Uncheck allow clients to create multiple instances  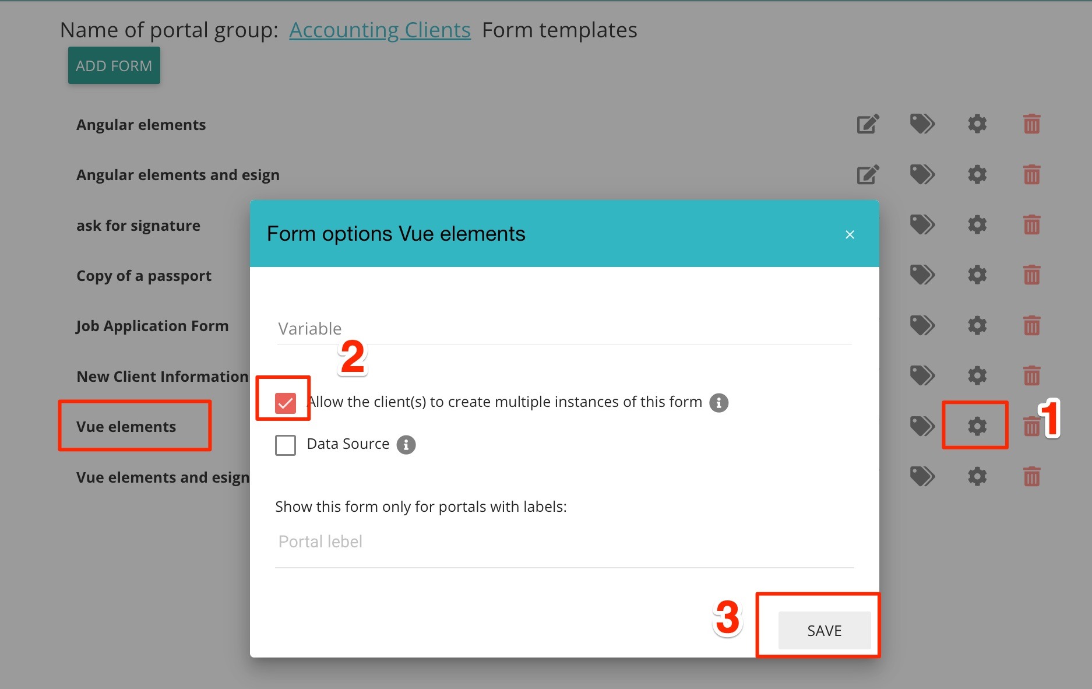pos(285,401)
